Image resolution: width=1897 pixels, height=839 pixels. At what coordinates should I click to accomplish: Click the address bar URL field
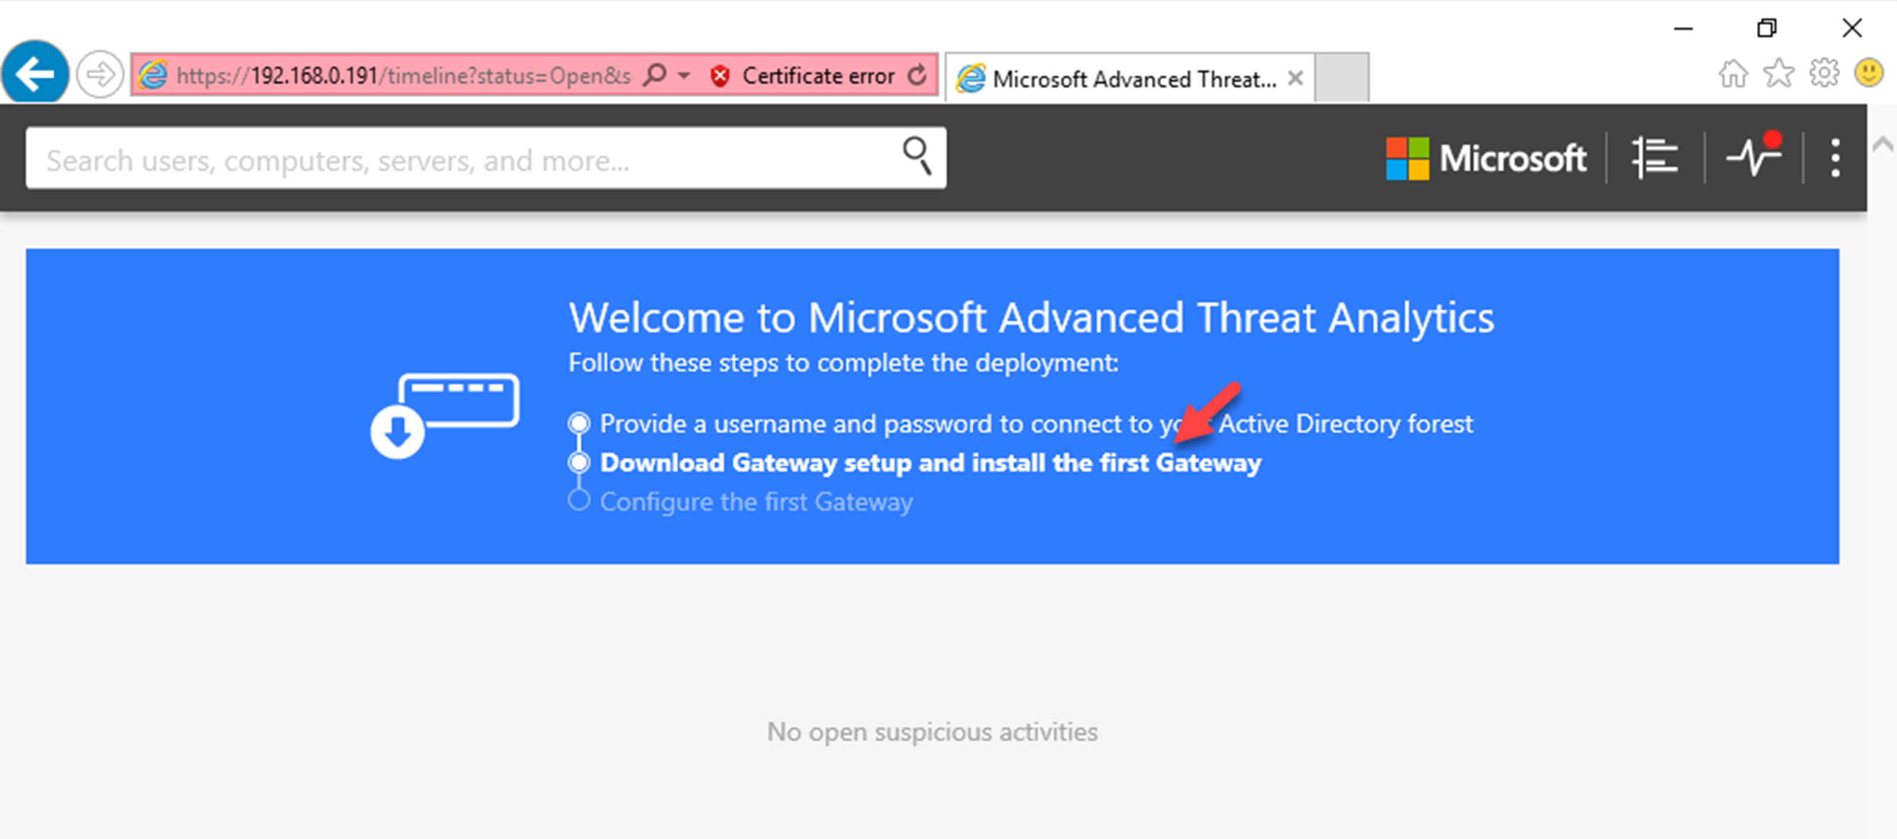tap(403, 76)
